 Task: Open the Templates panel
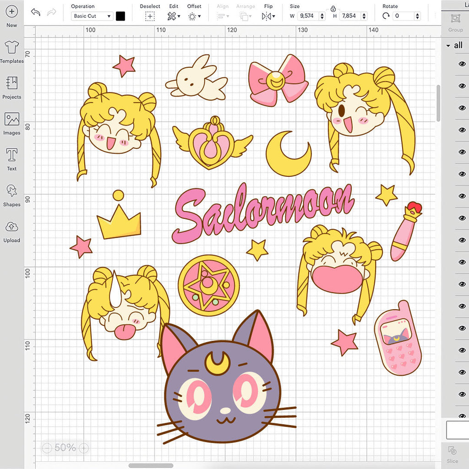pos(12,51)
